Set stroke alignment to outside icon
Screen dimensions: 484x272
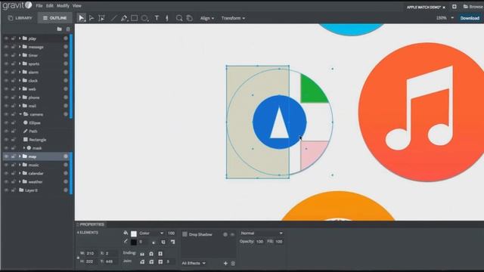click(x=172, y=242)
